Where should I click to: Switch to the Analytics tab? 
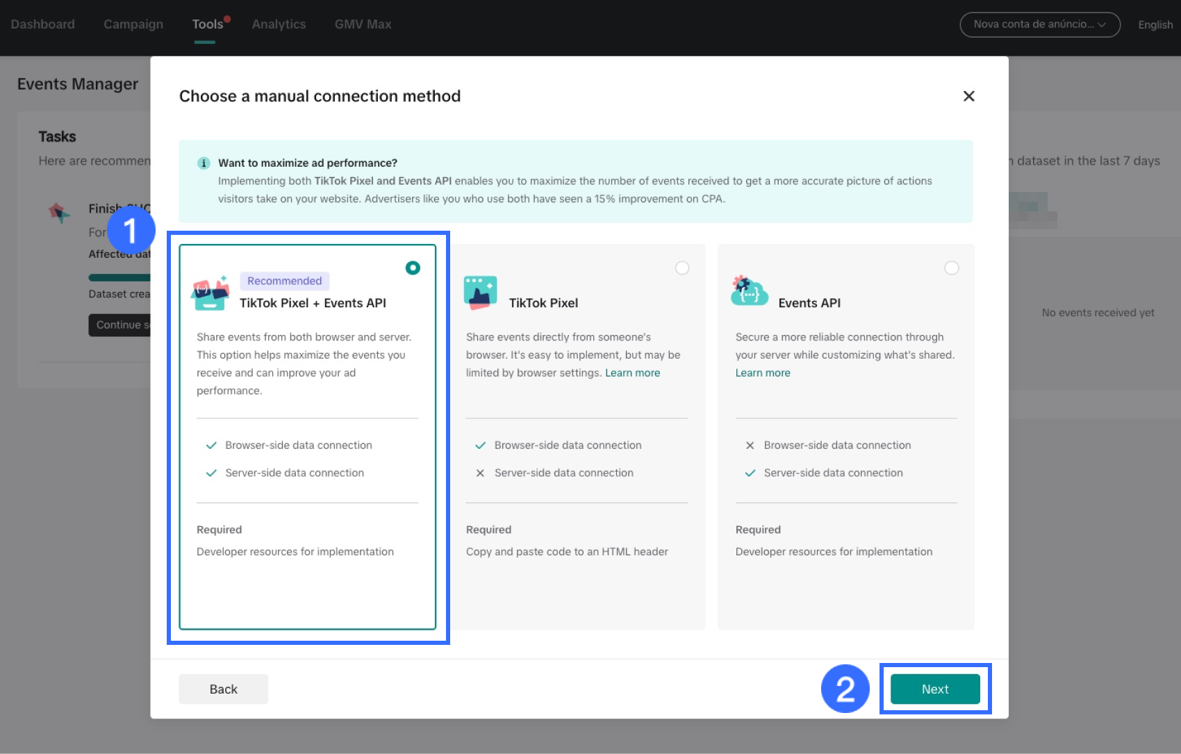279,24
